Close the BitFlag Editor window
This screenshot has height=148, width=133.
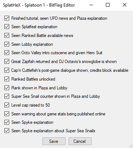pos(125,5)
